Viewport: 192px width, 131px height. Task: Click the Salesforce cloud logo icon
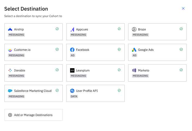[10, 91]
